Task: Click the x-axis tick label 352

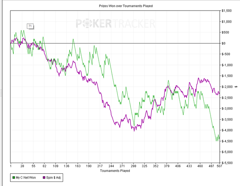Action: point(156,166)
